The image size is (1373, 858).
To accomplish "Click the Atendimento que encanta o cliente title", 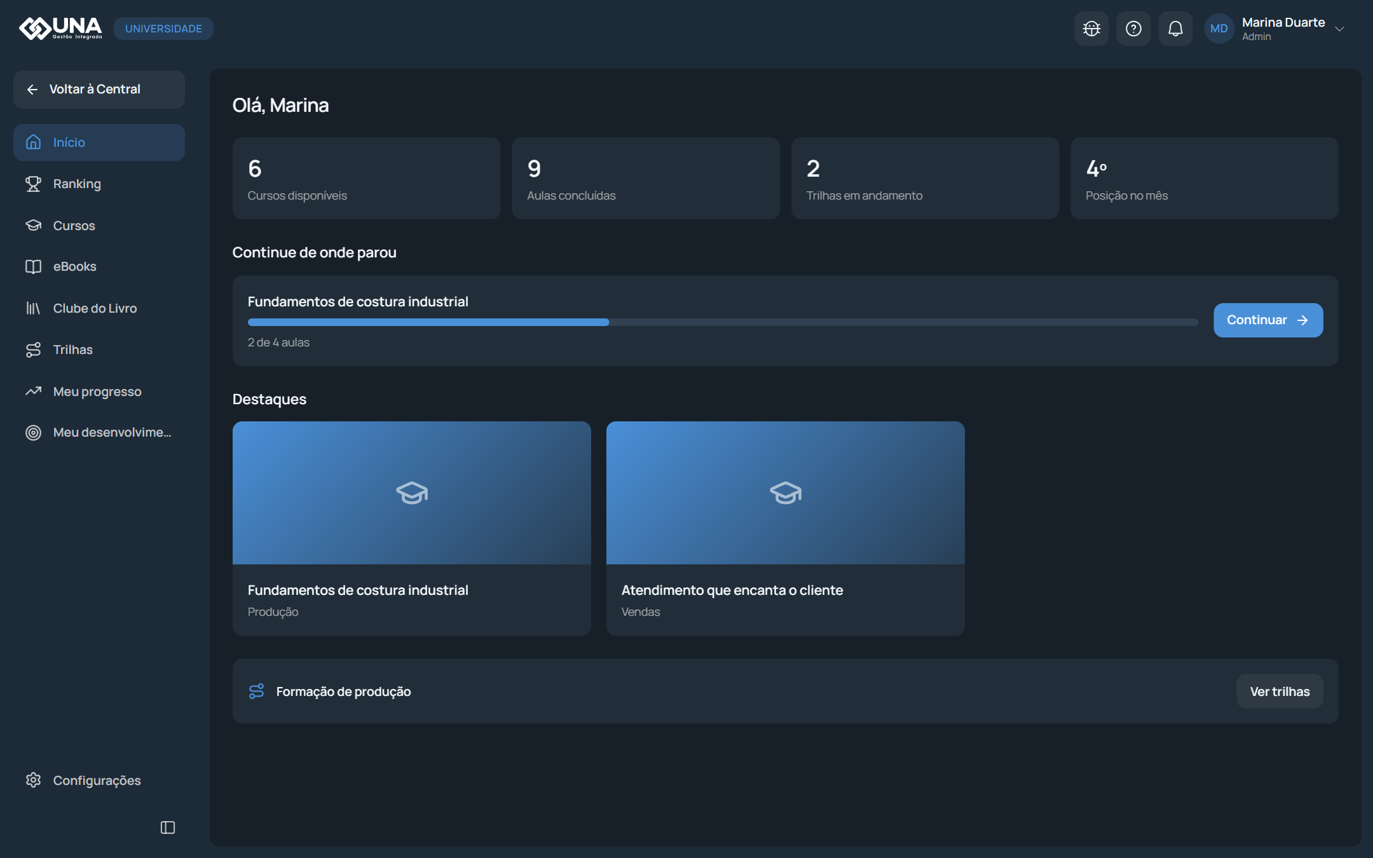I will point(732,590).
